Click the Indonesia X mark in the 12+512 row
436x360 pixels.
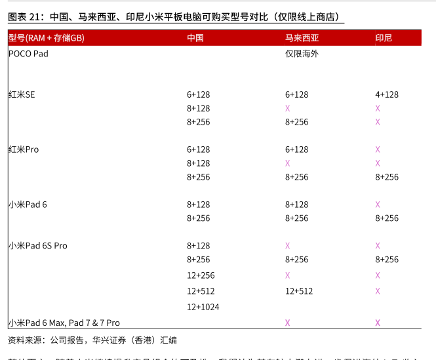[x=378, y=291]
